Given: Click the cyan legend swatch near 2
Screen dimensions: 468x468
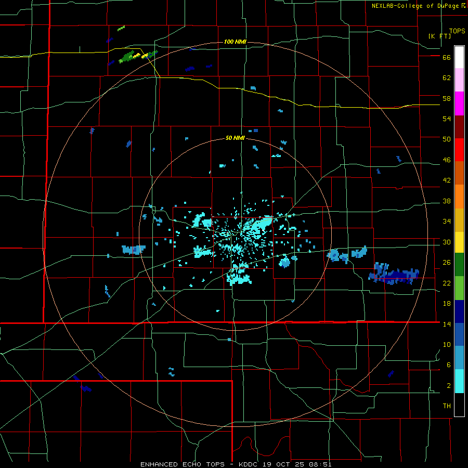Looking at the screenshot, I should (x=459, y=381).
